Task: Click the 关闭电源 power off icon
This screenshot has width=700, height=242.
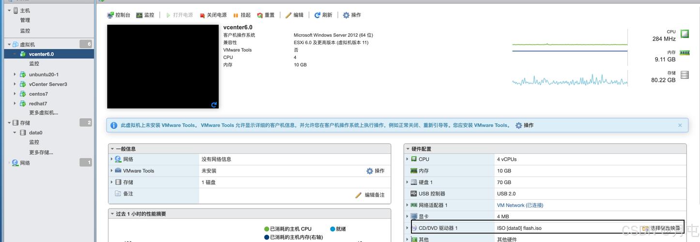Action: pyautogui.click(x=202, y=15)
